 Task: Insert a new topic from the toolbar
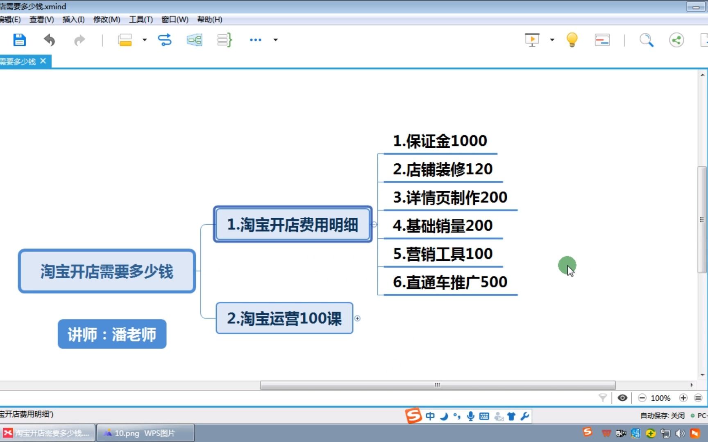pos(125,40)
